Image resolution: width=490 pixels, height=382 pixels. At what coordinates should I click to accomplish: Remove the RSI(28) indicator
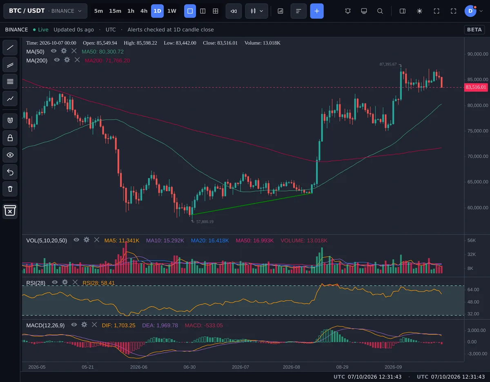point(75,282)
